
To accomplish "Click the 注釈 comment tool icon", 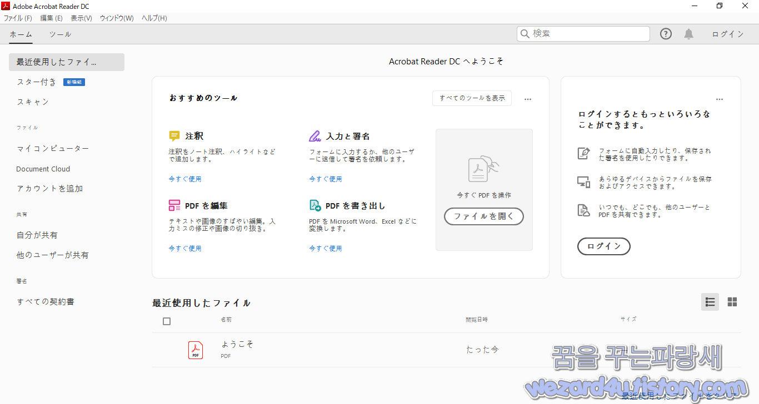I will coord(174,136).
